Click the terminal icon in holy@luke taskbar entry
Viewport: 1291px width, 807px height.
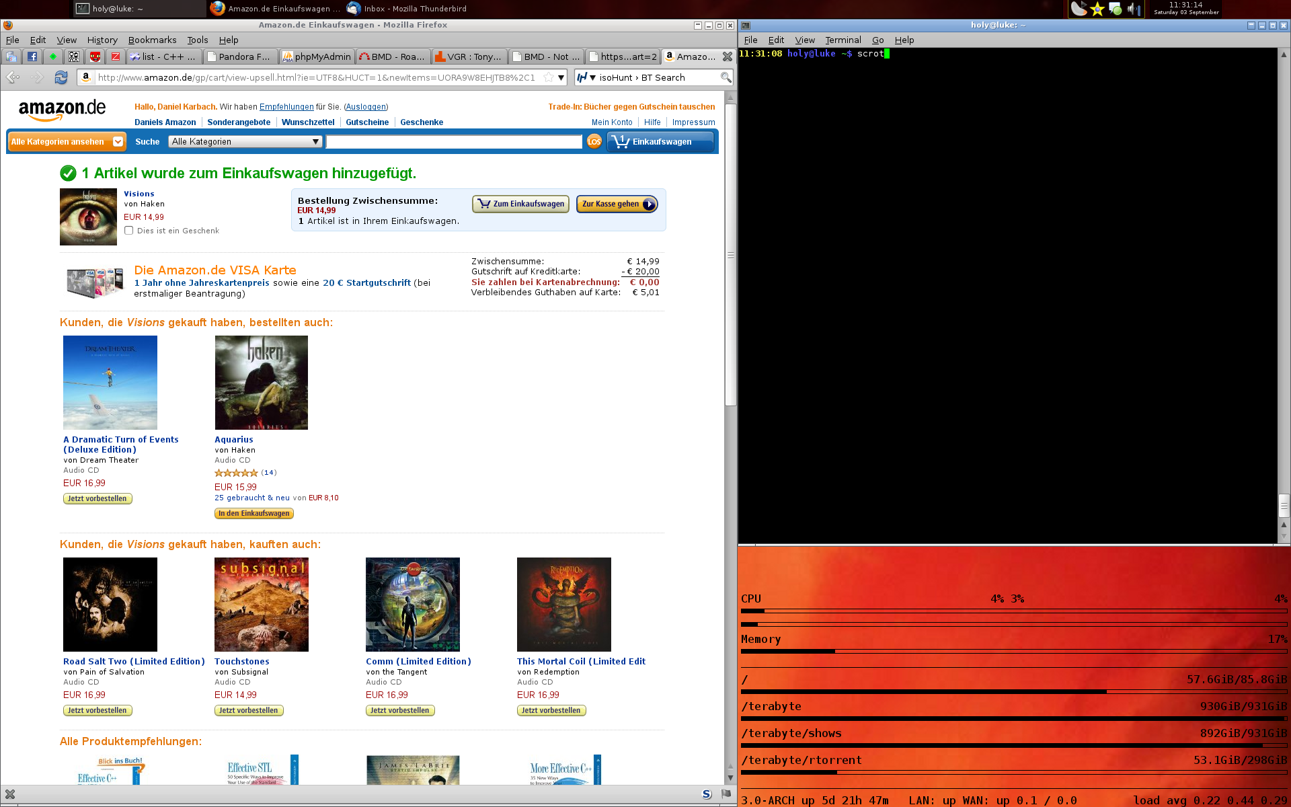click(83, 9)
